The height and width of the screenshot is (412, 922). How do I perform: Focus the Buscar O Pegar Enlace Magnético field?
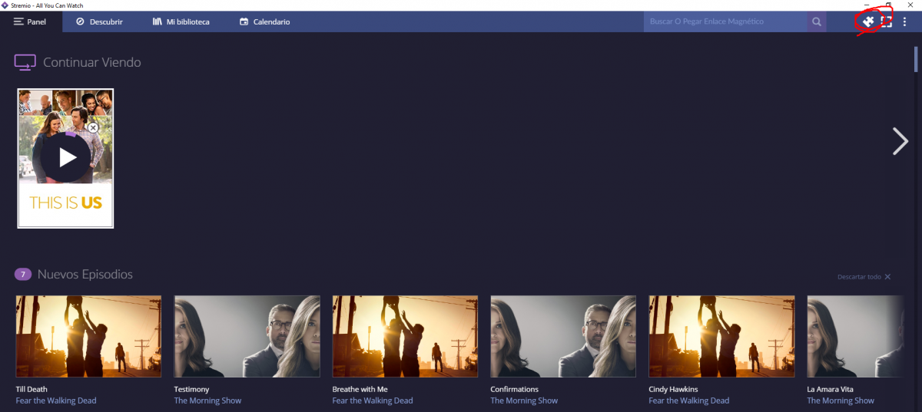pos(725,21)
